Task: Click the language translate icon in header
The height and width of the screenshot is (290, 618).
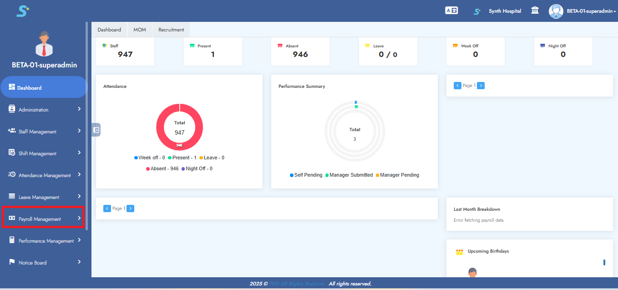Action: pos(451,10)
